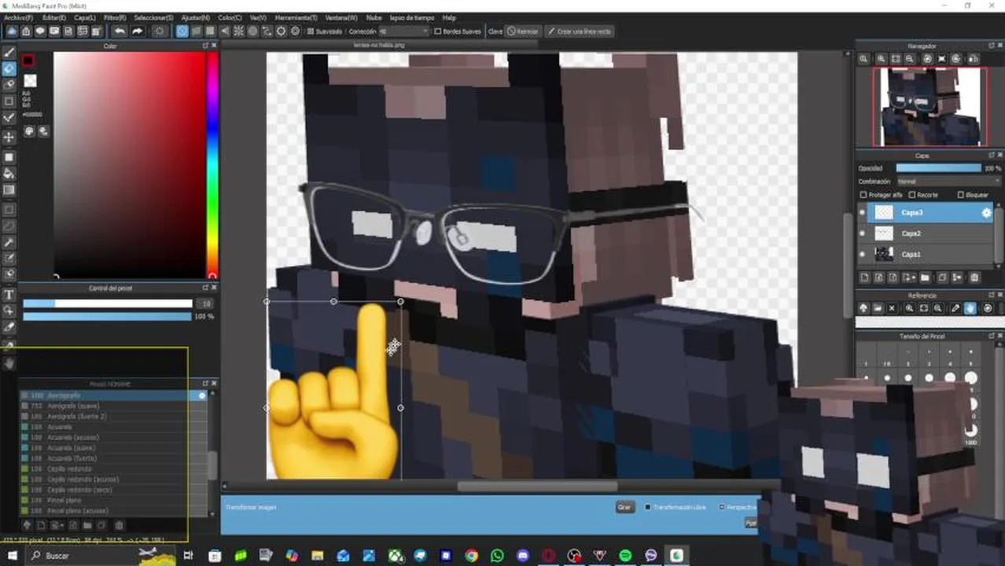Delete brush using brush list trash icon

[120, 525]
